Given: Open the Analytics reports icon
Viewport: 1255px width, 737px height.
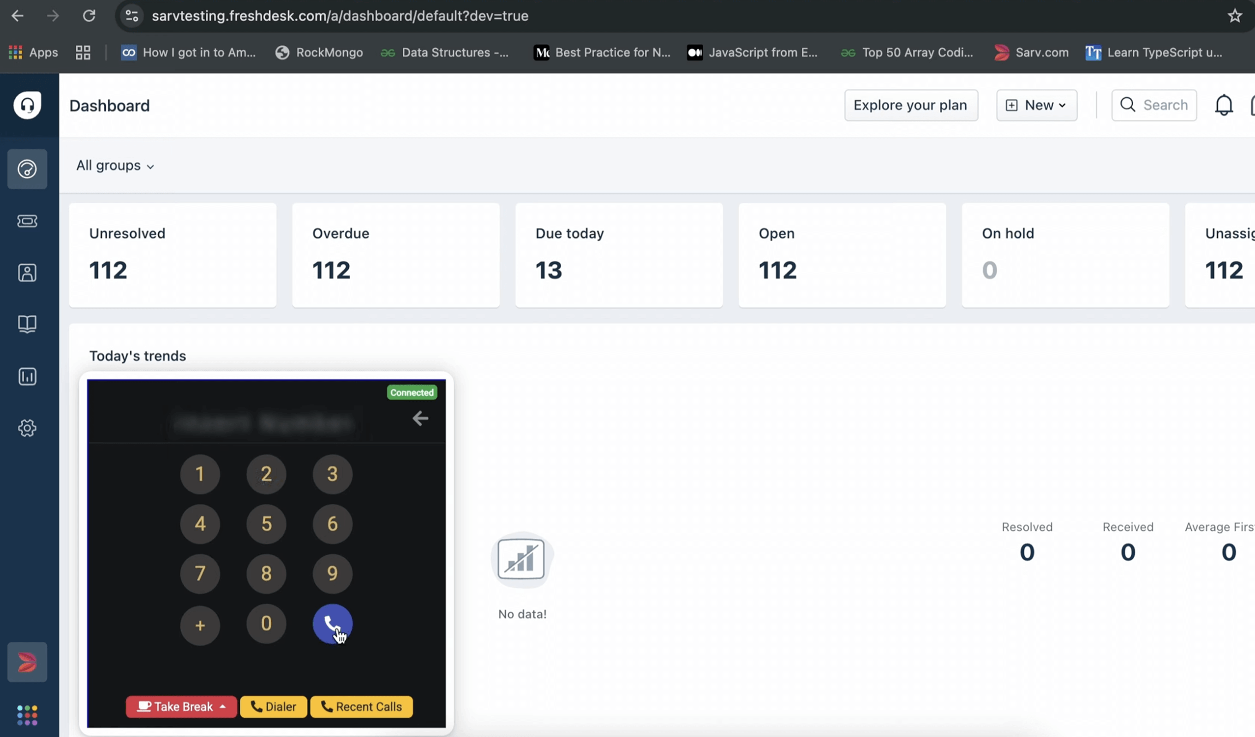Looking at the screenshot, I should point(27,376).
